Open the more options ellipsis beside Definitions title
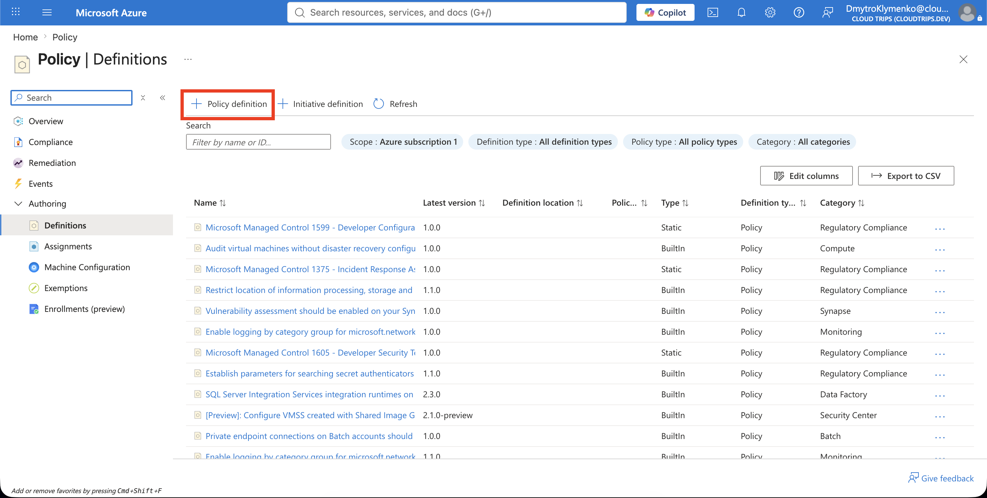The width and height of the screenshot is (987, 498). coord(188,59)
